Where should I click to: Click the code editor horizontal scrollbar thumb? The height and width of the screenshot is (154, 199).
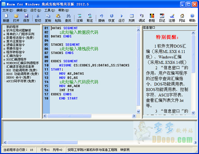pos(69,116)
